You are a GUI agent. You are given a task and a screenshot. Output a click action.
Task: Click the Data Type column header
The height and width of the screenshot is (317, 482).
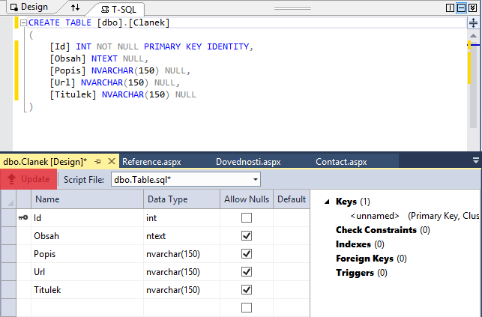[x=181, y=199]
